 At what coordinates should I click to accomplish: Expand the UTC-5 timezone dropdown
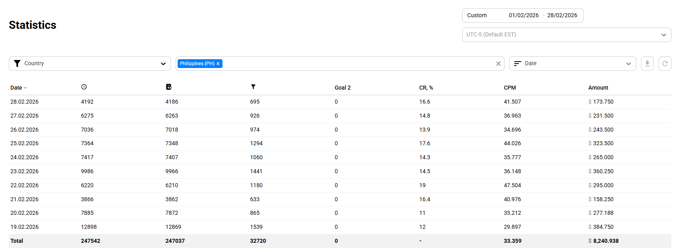coord(664,35)
